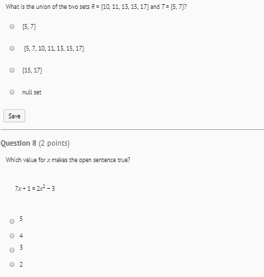Viewport: 264px width, 277px height.
Task: Select the radio button for {5, 7}
Action: pyautogui.click(x=12, y=27)
